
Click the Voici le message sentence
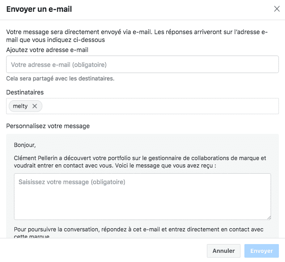point(175,166)
